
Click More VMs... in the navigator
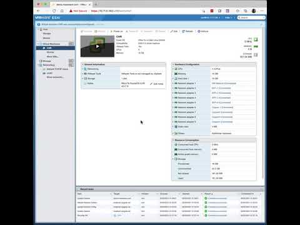tap(52, 56)
